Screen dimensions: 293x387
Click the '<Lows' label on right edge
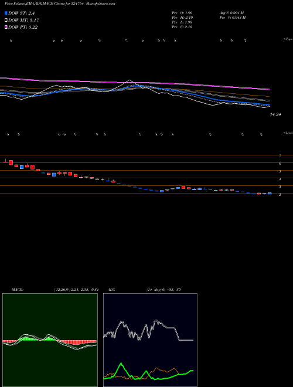pyautogui.click(x=288, y=133)
